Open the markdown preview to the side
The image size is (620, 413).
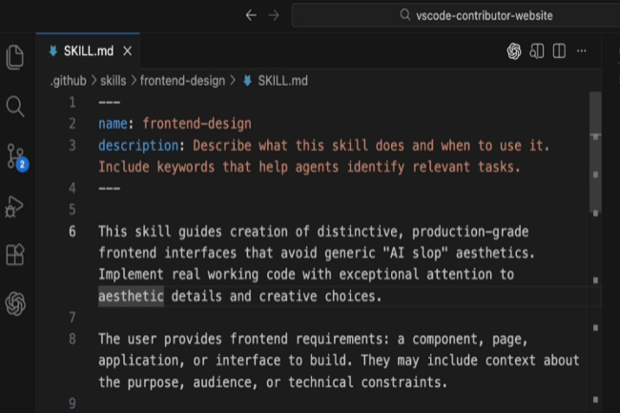(537, 52)
